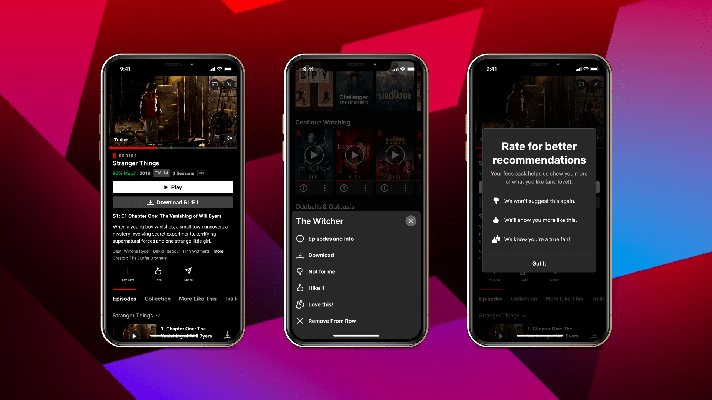
Task: Click the info circle icon on The Witcher row
Action: [x=304, y=188]
